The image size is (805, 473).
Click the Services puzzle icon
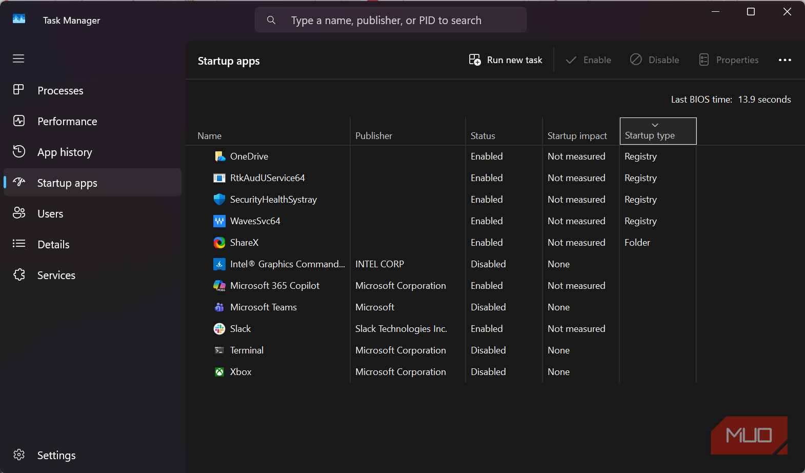(x=19, y=274)
